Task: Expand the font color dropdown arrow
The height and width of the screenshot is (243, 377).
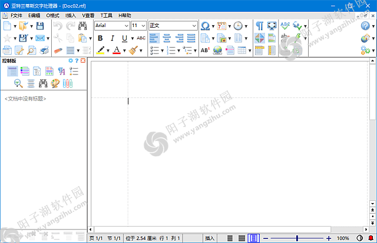Action: 124,50
